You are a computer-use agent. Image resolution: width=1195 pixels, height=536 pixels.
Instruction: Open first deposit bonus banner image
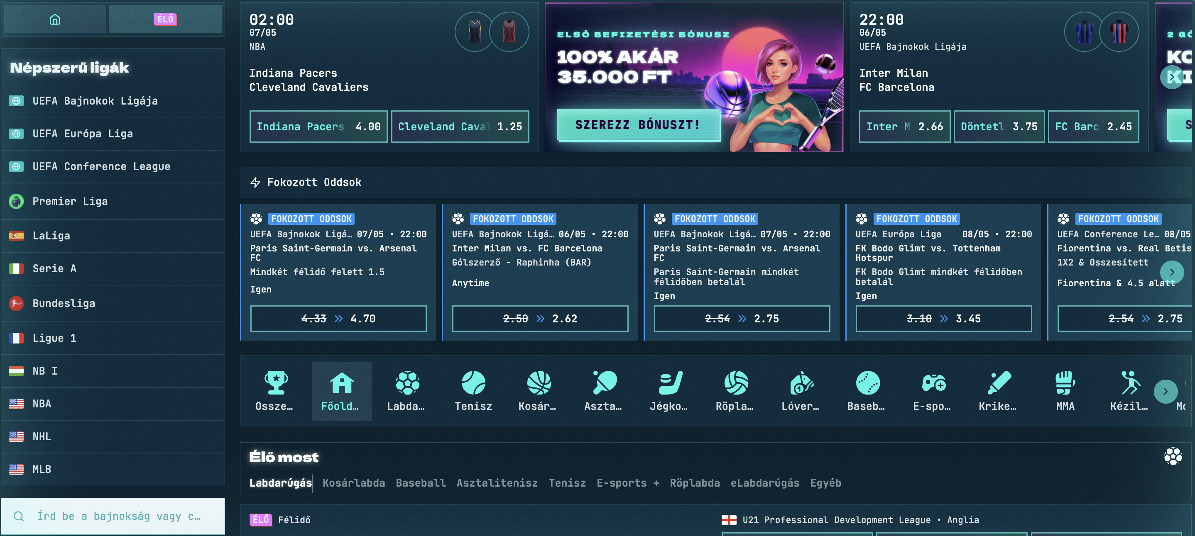click(x=693, y=78)
